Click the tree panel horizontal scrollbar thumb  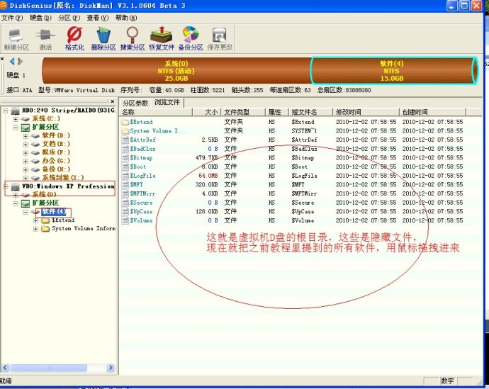[x=48, y=368]
